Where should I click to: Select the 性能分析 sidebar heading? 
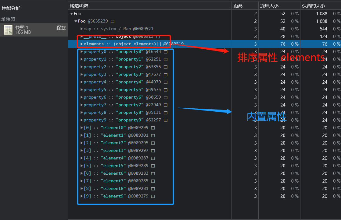pos(11,9)
